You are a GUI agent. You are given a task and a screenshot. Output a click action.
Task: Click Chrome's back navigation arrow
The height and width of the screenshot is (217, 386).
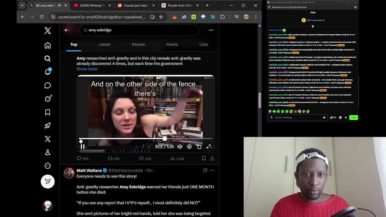(23, 17)
